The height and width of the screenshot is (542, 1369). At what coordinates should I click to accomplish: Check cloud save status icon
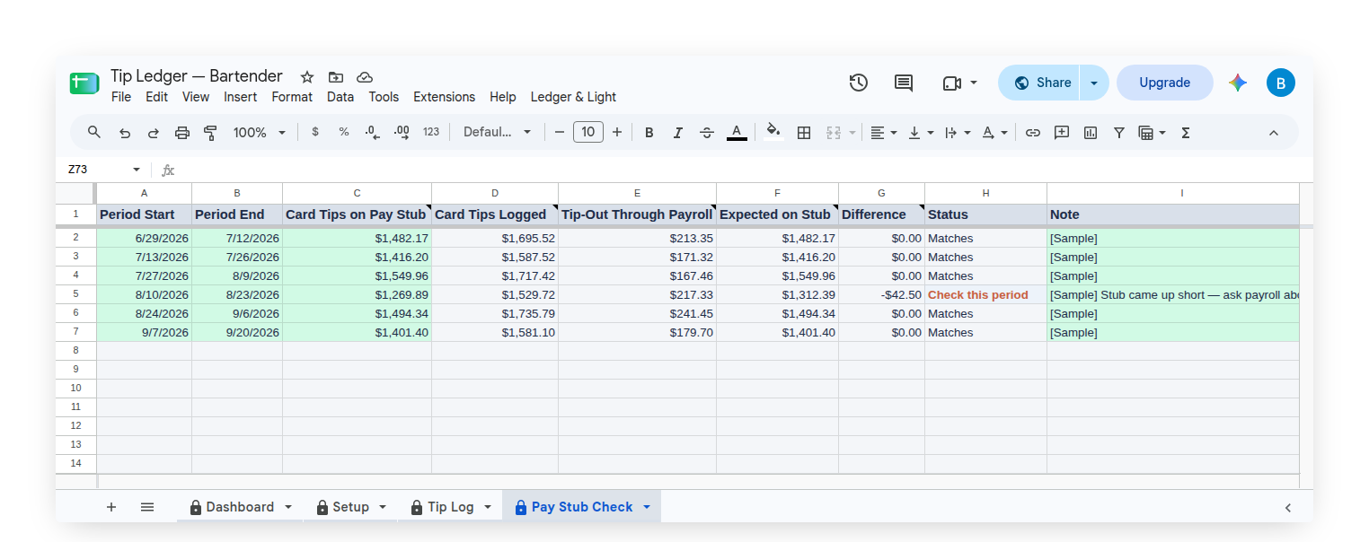pyautogui.click(x=365, y=77)
